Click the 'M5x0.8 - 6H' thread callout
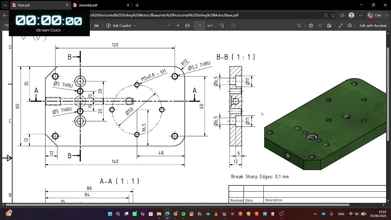This screenshot has width=391, height=220. point(153,75)
